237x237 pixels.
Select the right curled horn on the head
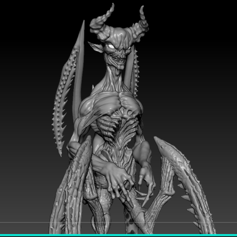coord(141,24)
